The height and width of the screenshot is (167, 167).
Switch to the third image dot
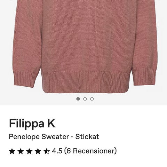coord(92,99)
